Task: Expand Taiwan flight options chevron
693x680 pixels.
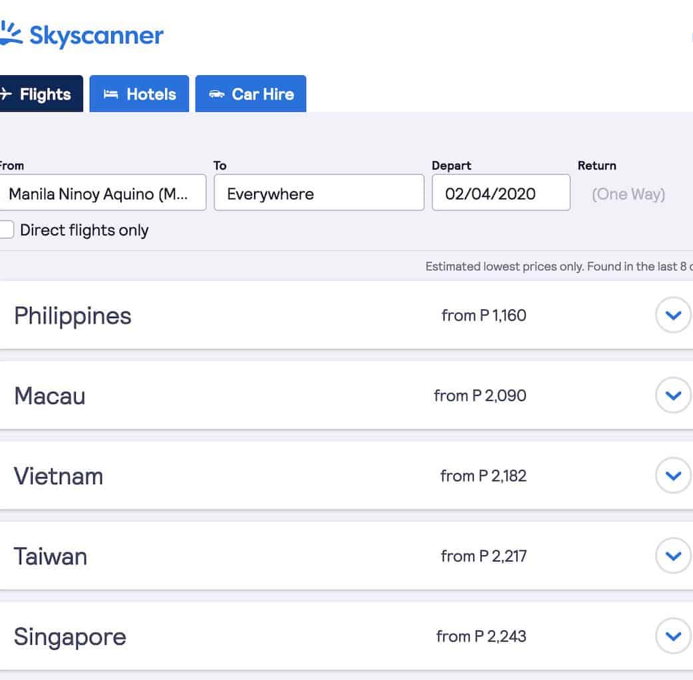Action: (673, 556)
